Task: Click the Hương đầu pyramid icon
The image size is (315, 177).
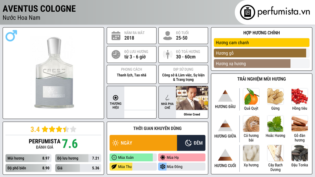Action: [225, 96]
